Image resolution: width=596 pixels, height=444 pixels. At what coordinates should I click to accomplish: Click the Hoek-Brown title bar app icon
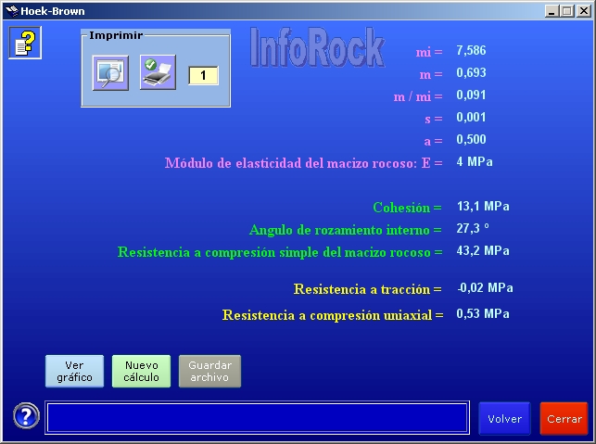click(x=10, y=10)
